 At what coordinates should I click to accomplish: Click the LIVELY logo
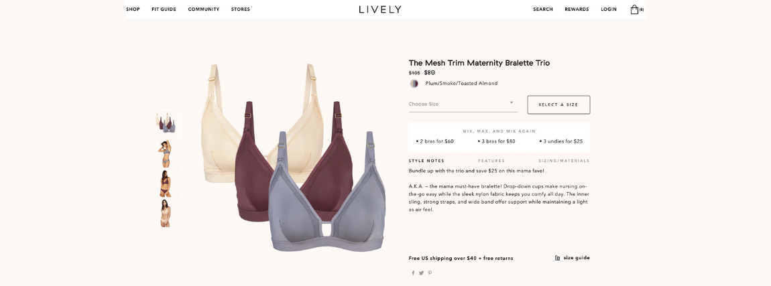pos(379,9)
